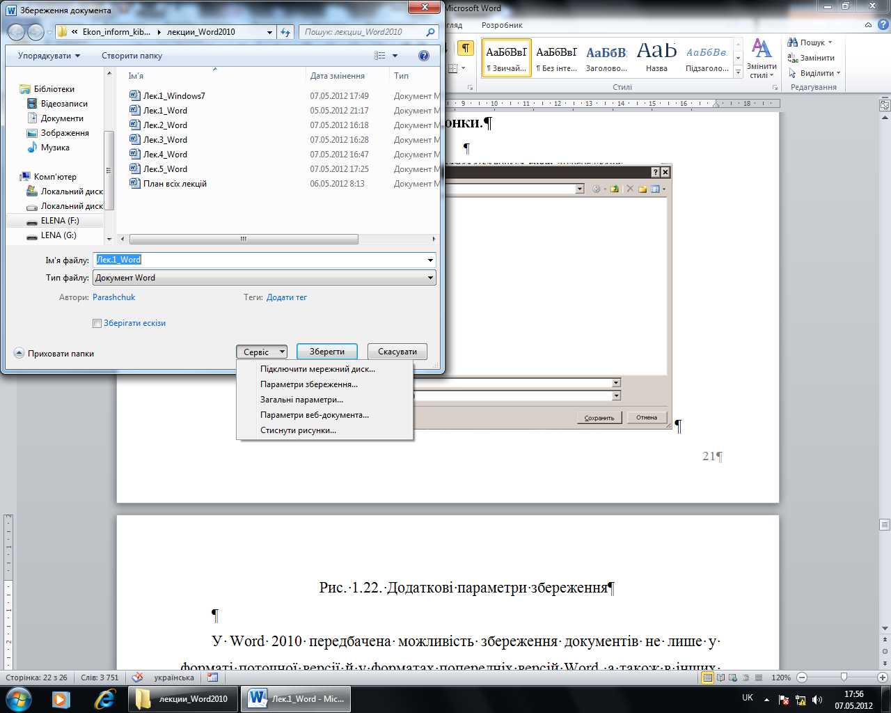Choose Стиснути рисунки... from the menu
This screenshot has width=891, height=713.
[298, 430]
